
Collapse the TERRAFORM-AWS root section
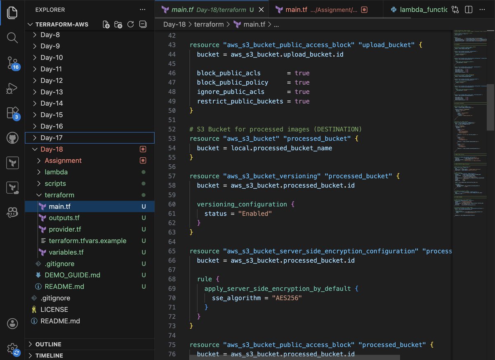point(62,24)
